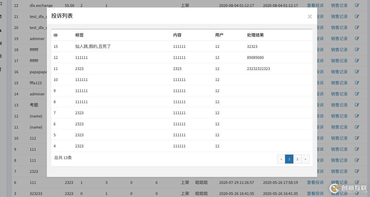The image size is (370, 197).
Task: Click the edit icon for background row 8
Action: click(357, 160)
